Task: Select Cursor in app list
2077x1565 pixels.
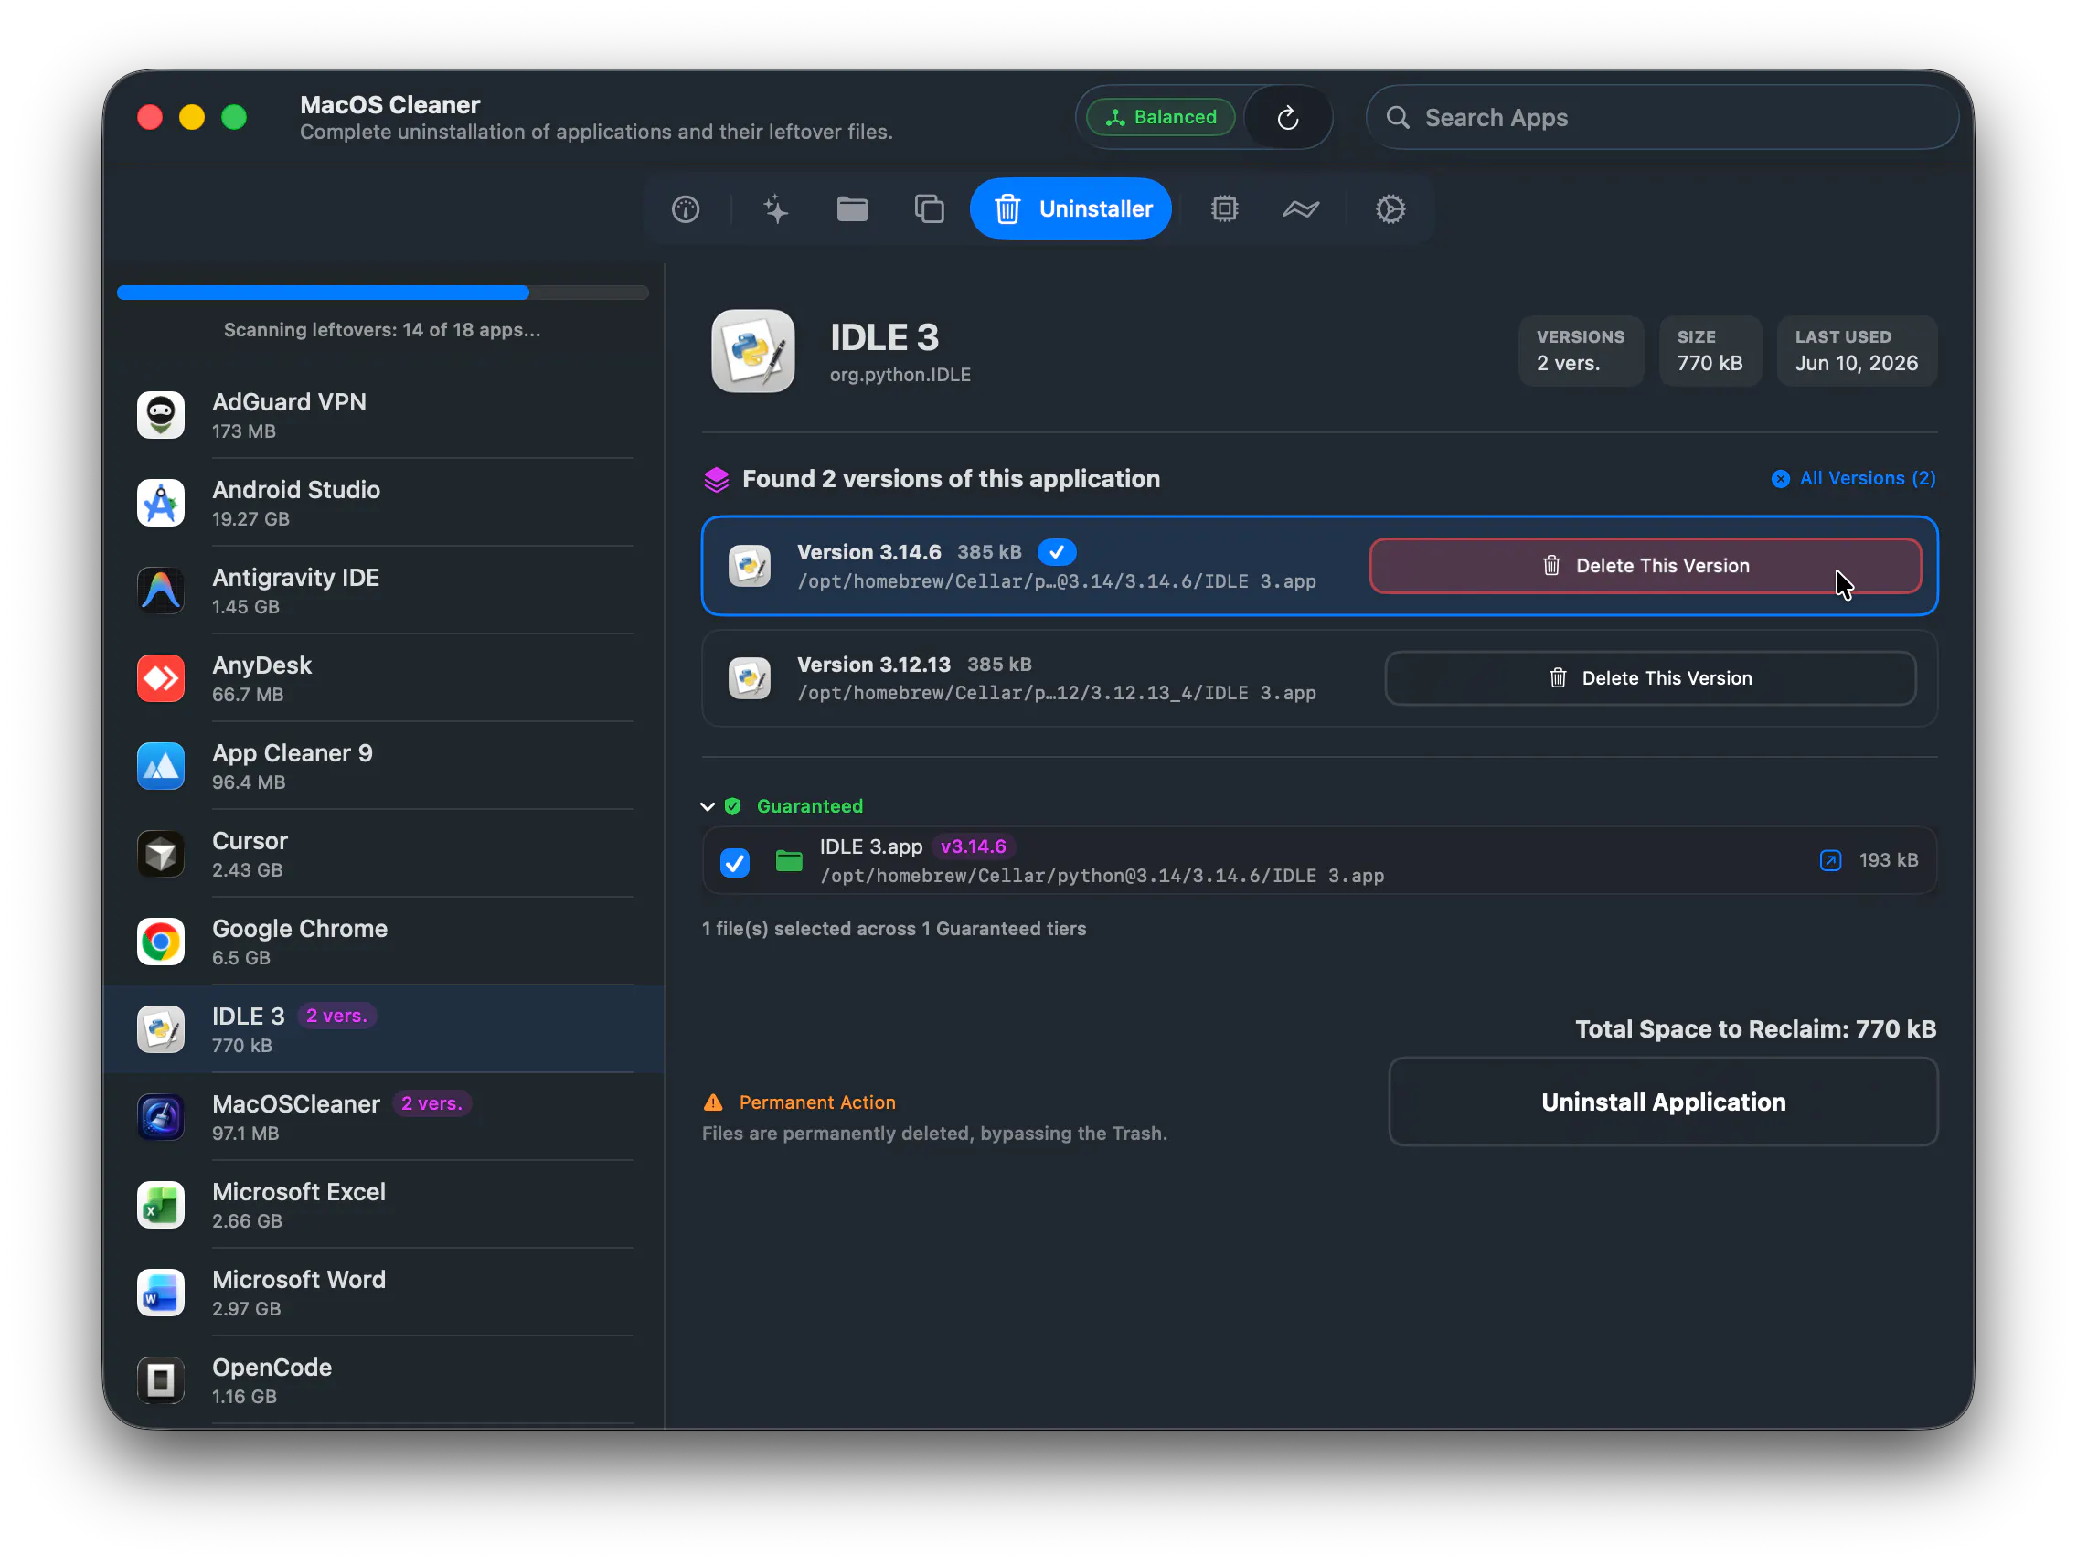Action: tap(385, 855)
